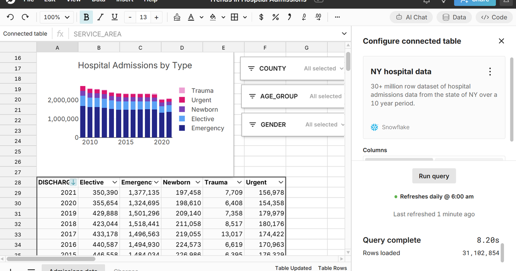Click the DISCHARGE column sort arrow

[74, 182]
